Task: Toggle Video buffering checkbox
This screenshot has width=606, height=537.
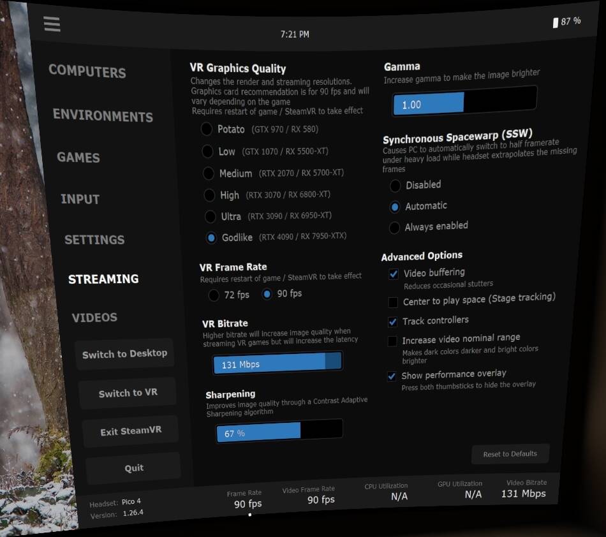Action: pos(394,274)
